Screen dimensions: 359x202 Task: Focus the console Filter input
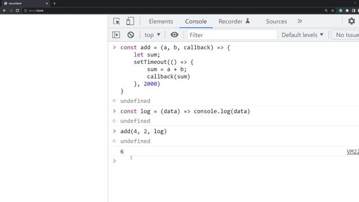(x=232, y=35)
